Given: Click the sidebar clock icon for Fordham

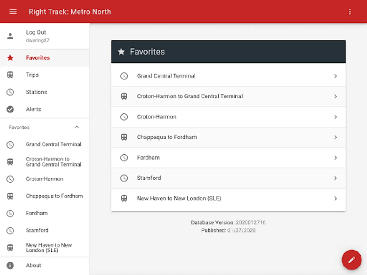Looking at the screenshot, I should [10, 213].
